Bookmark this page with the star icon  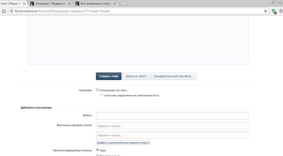point(265,11)
